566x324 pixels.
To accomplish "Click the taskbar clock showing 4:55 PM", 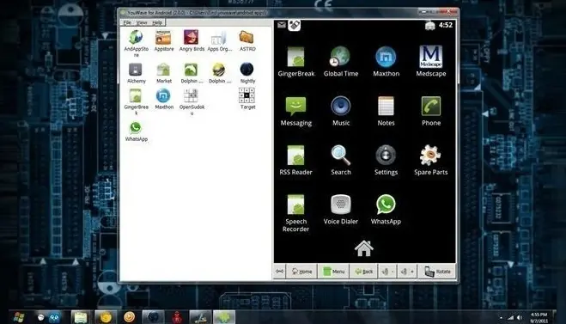I will tap(539, 317).
